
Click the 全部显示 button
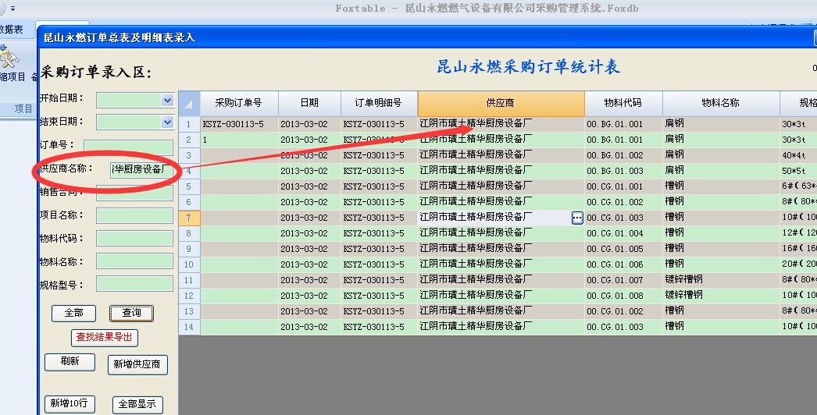(x=137, y=404)
